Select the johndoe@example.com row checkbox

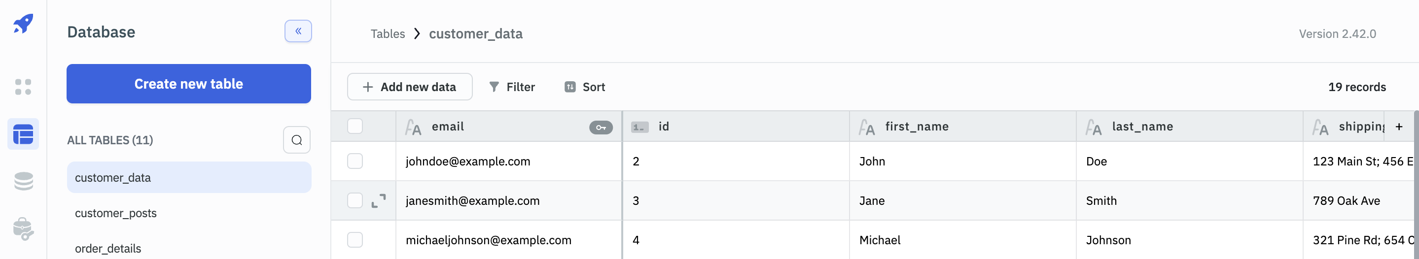(355, 161)
